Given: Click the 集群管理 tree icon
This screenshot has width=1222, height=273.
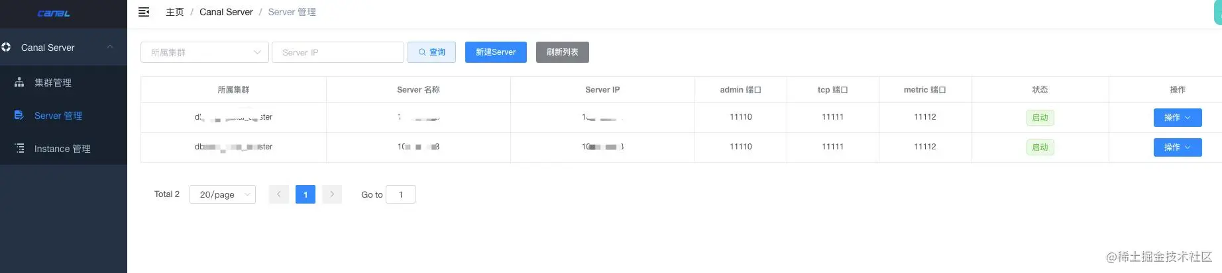Looking at the screenshot, I should tap(19, 82).
